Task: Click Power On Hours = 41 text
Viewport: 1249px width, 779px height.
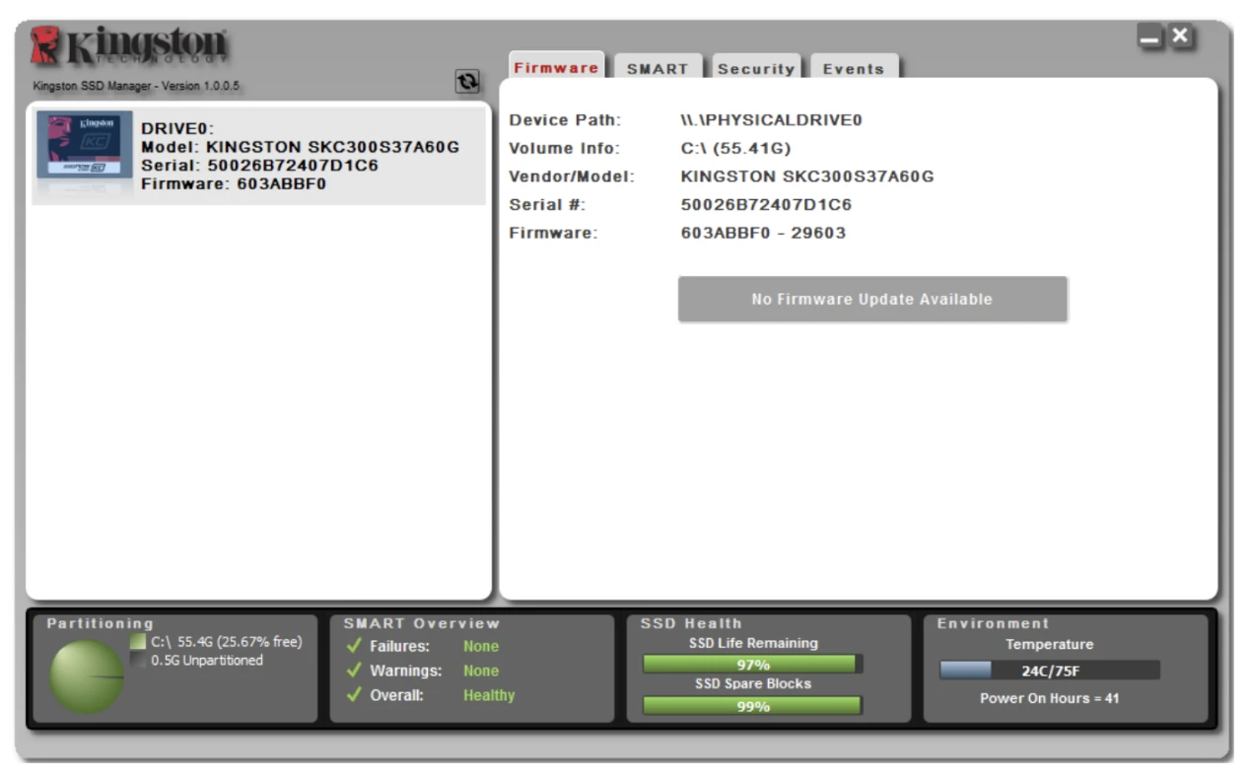Action: [1049, 698]
